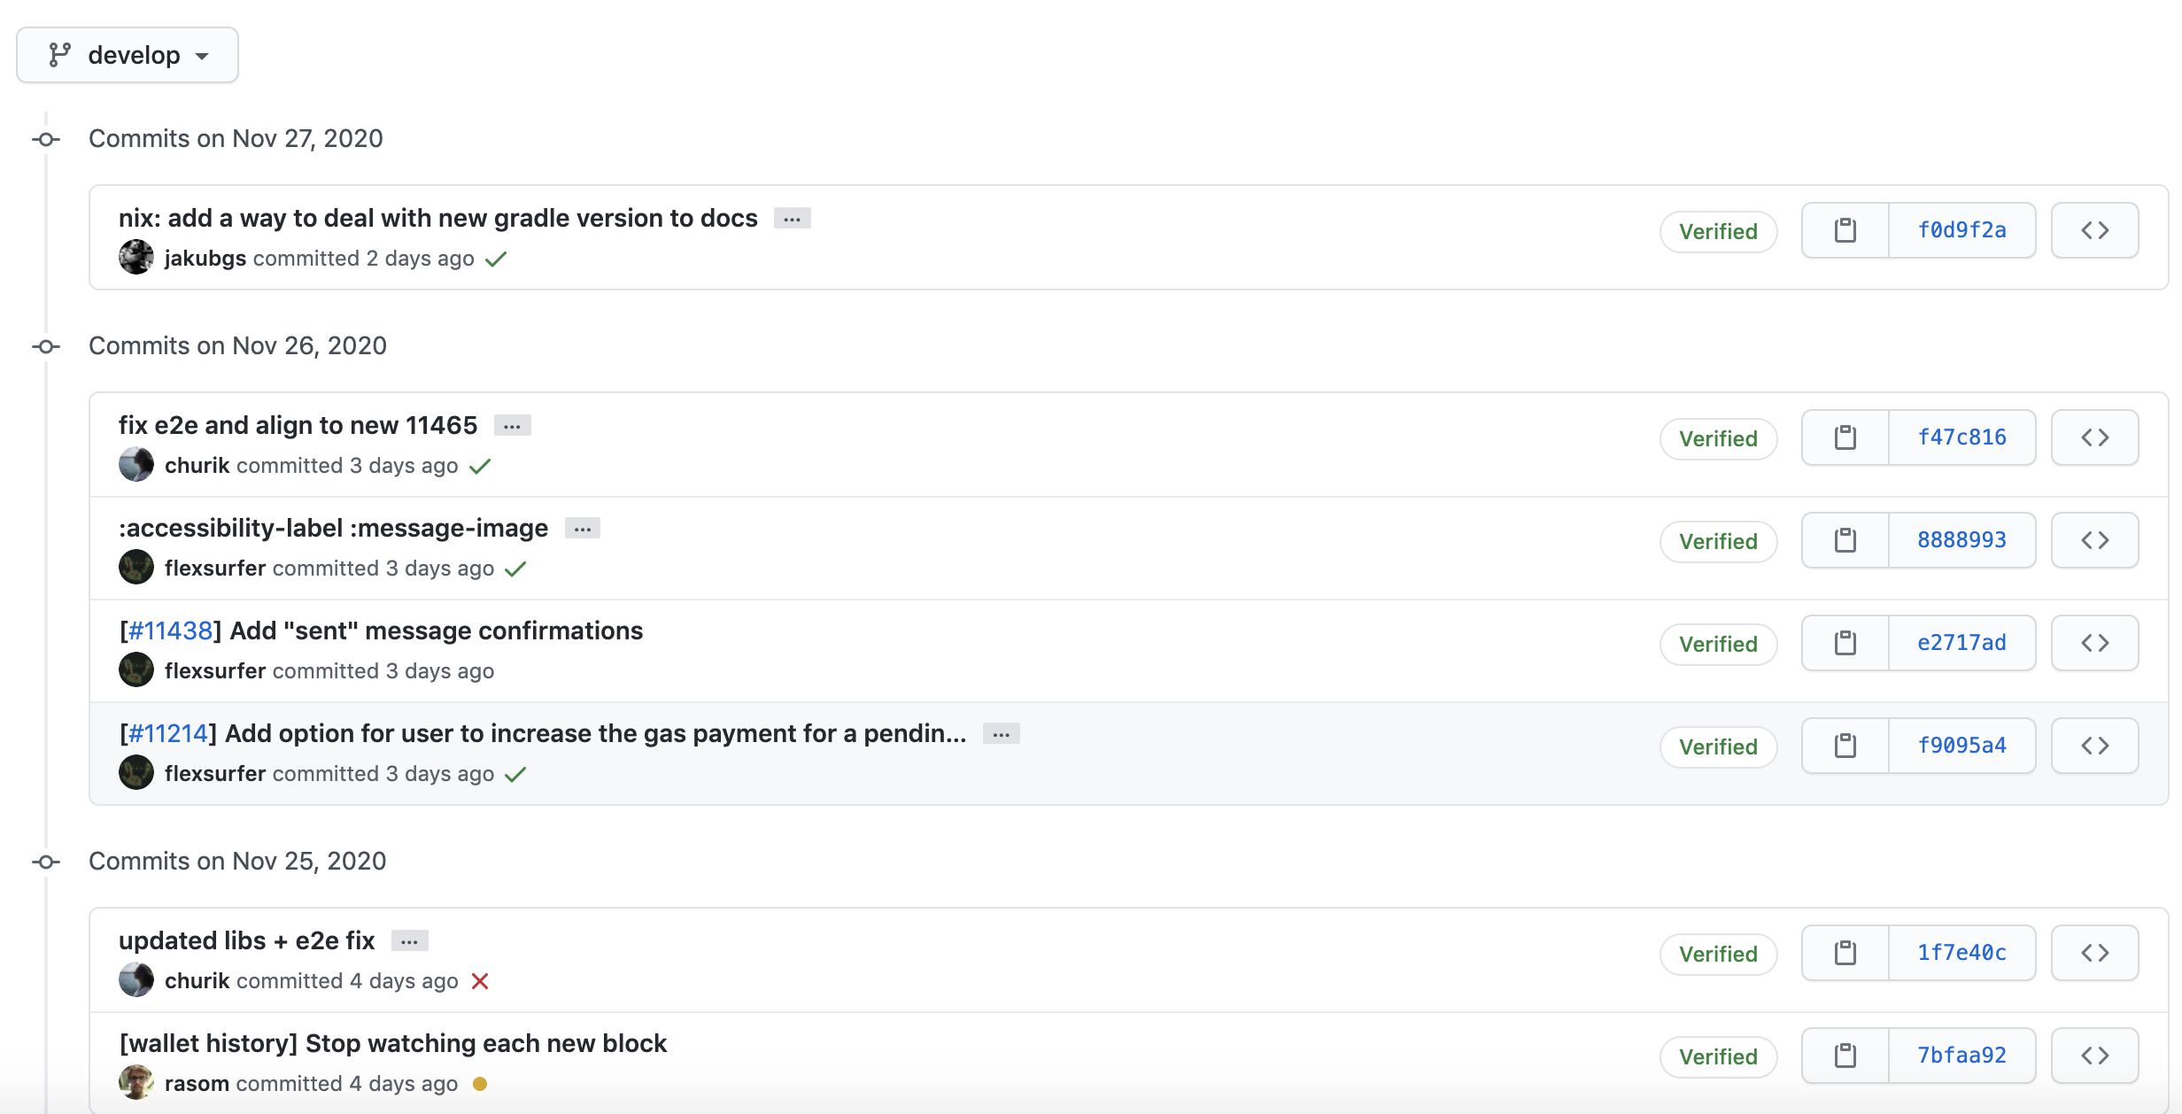Screen dimensions: 2182x1114
Task: Copy full SHA for commit 8888993
Action: coord(1845,540)
